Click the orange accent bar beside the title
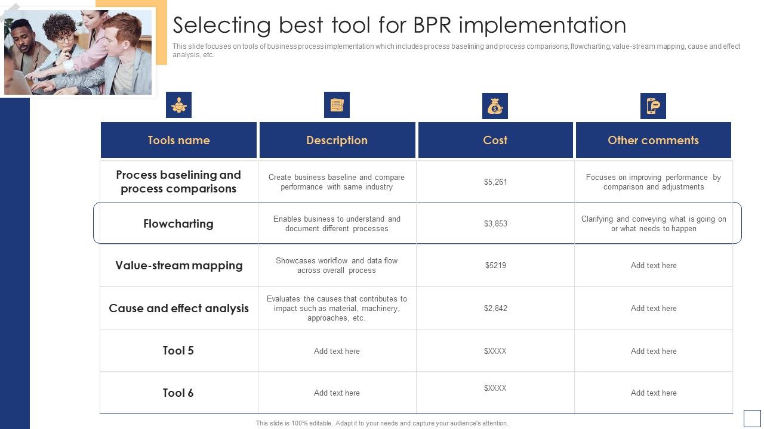 (161, 33)
